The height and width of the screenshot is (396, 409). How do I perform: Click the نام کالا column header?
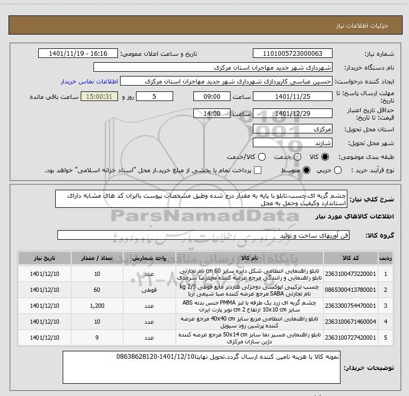[x=249, y=258]
